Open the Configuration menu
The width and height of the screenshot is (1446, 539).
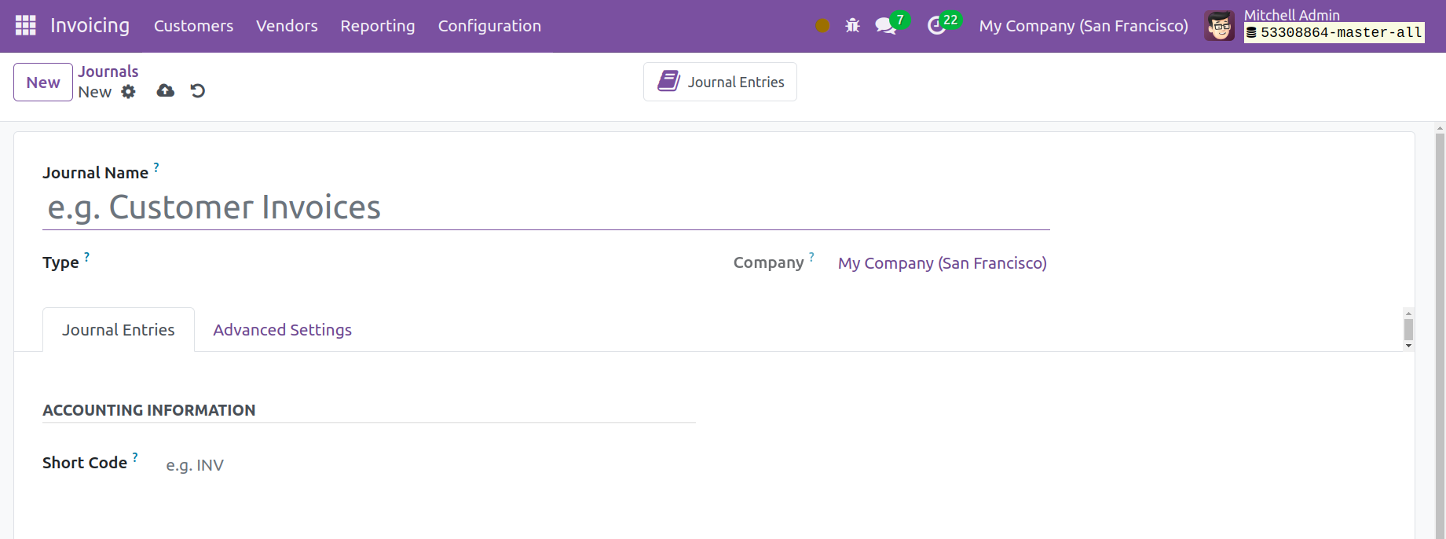coord(489,26)
